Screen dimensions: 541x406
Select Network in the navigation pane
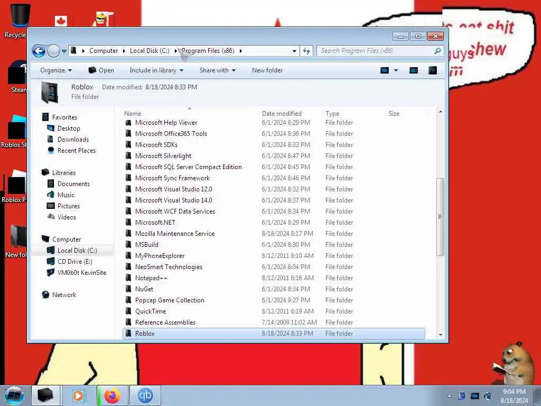[x=64, y=294]
